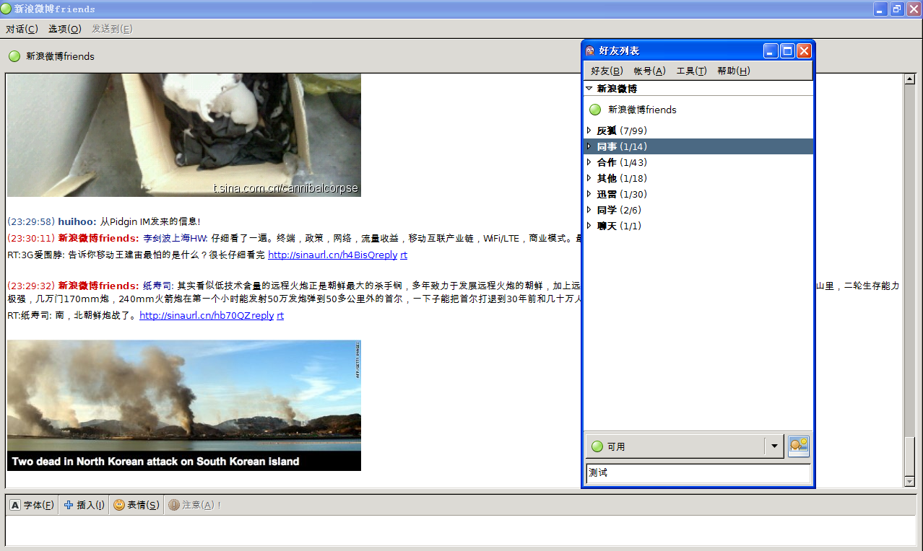Expand the 灰狐 (7/99) group
The height and width of the screenshot is (551, 923).
tap(589, 131)
